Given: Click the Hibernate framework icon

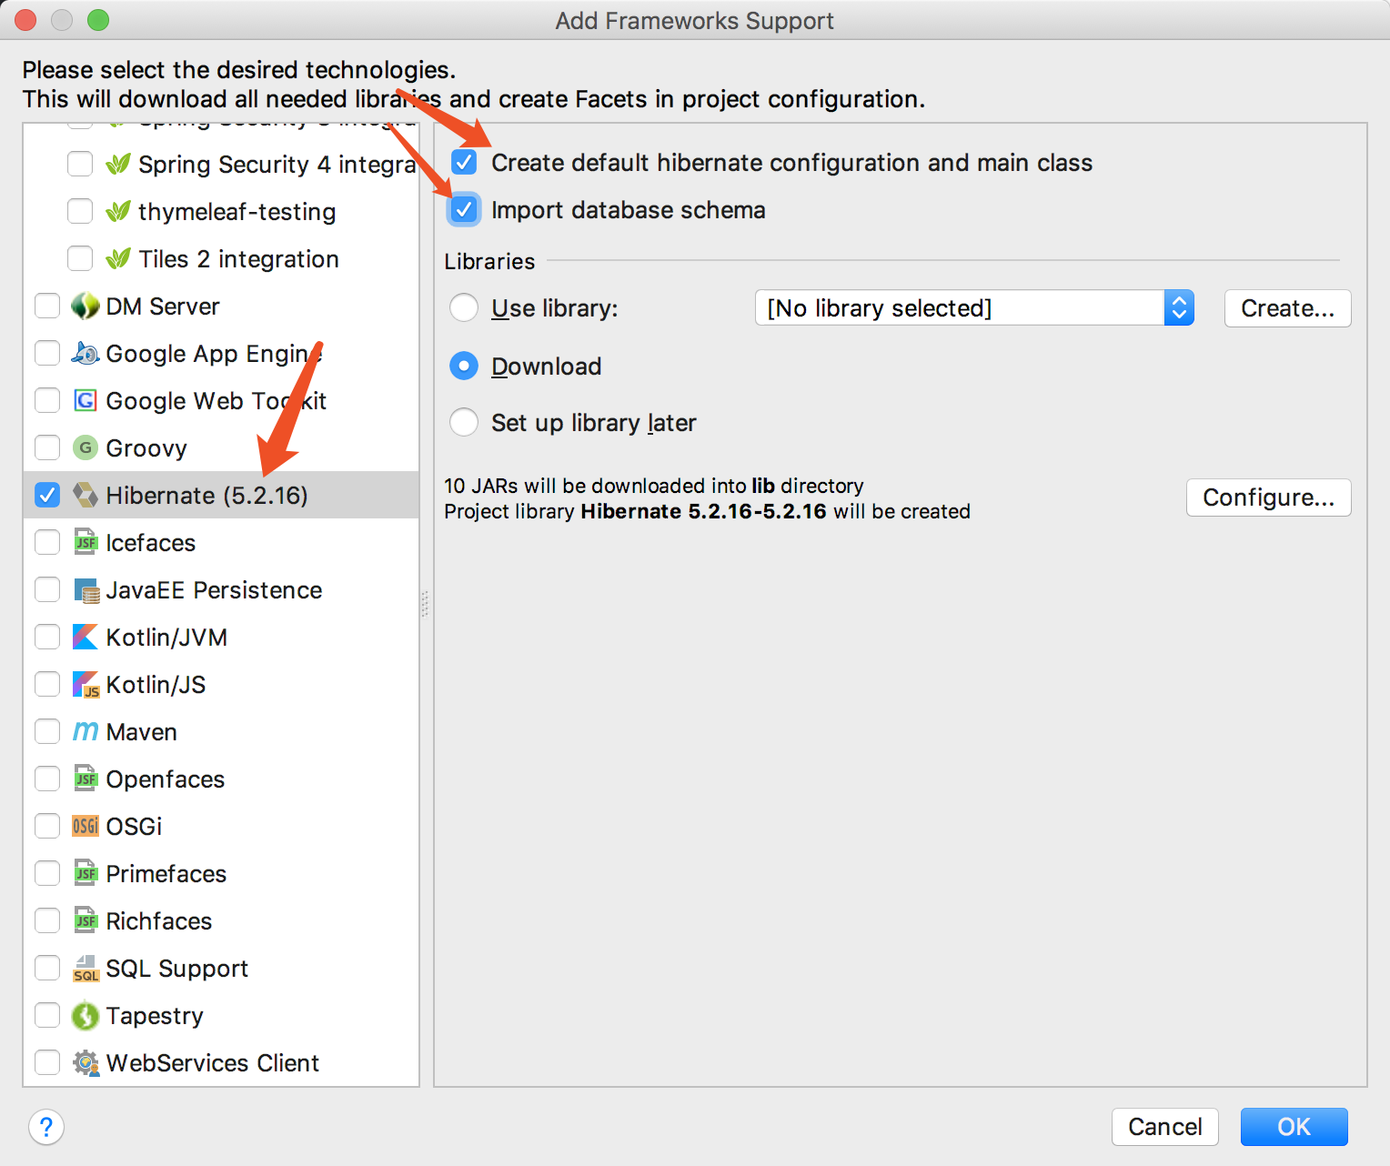Looking at the screenshot, I should 86,495.
